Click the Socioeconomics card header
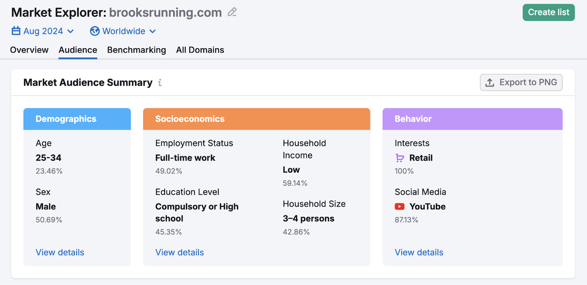The width and height of the screenshot is (587, 285). [x=256, y=119]
